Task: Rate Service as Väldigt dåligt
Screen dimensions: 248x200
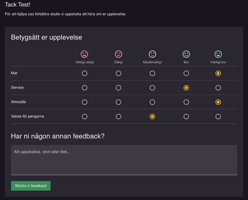Action: (x=84, y=88)
